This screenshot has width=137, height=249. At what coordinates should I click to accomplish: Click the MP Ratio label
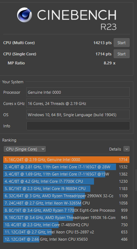[16, 63]
